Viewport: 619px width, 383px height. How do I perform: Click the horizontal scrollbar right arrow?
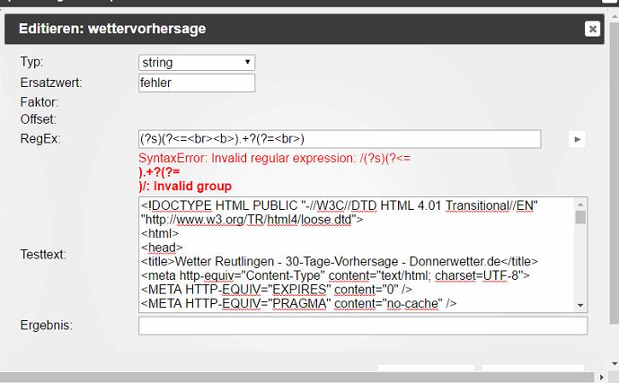[602, 378]
